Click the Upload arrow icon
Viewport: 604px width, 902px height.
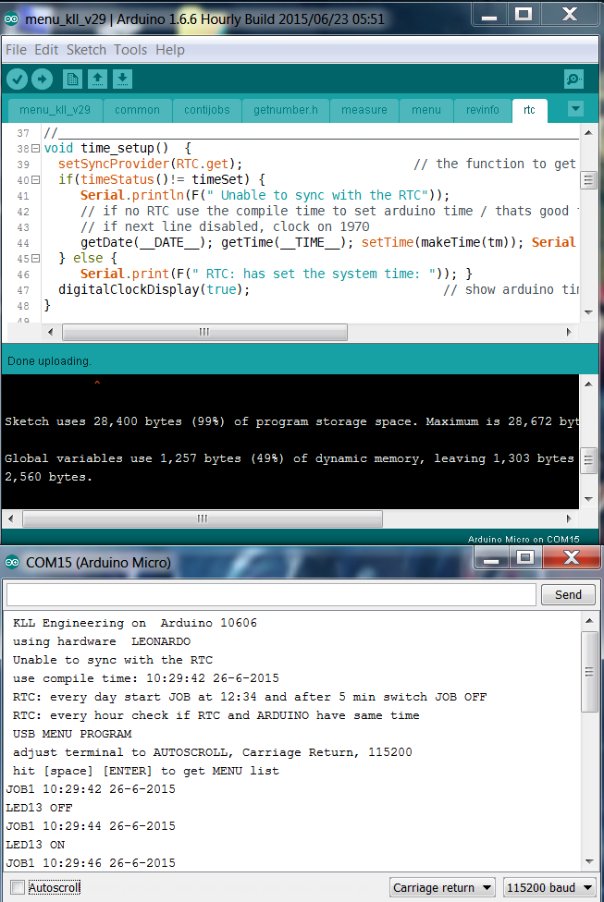(x=41, y=79)
